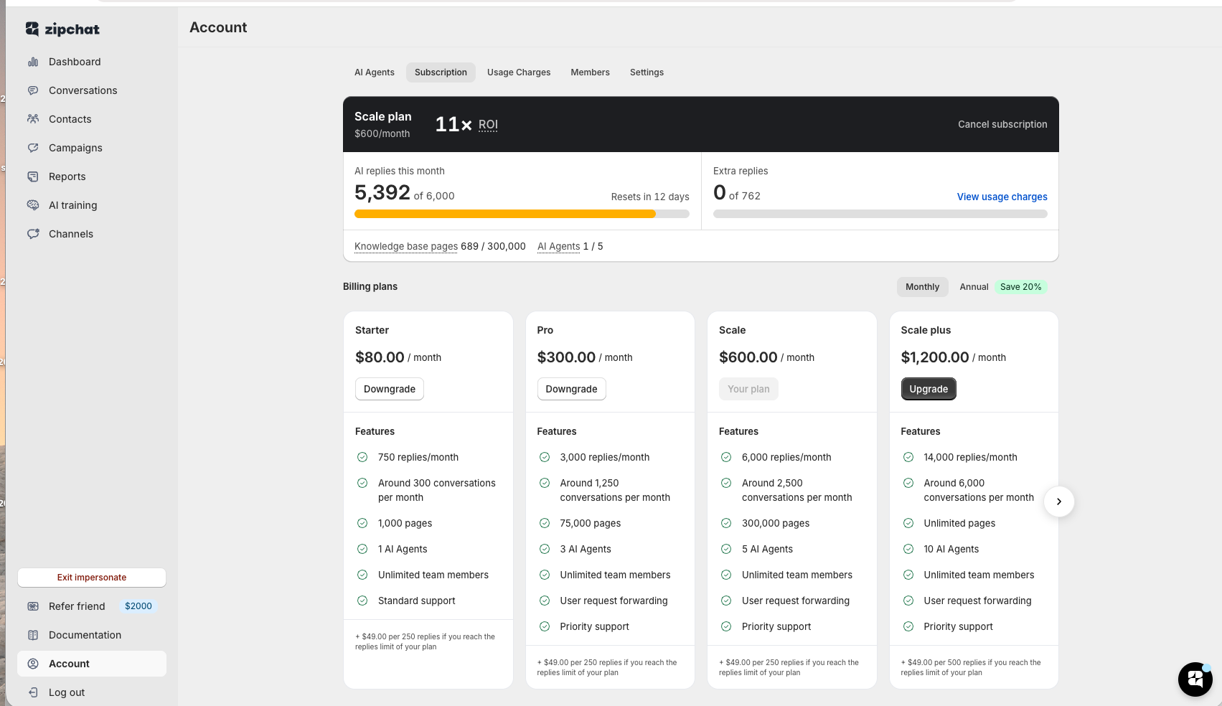
Task: Click Cancel subscription
Action: tap(1002, 124)
